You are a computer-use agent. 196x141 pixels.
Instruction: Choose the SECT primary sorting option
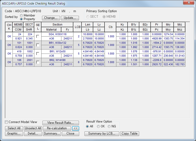tap(88, 17)
